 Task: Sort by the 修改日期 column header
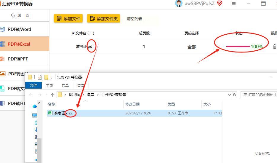click(132, 104)
